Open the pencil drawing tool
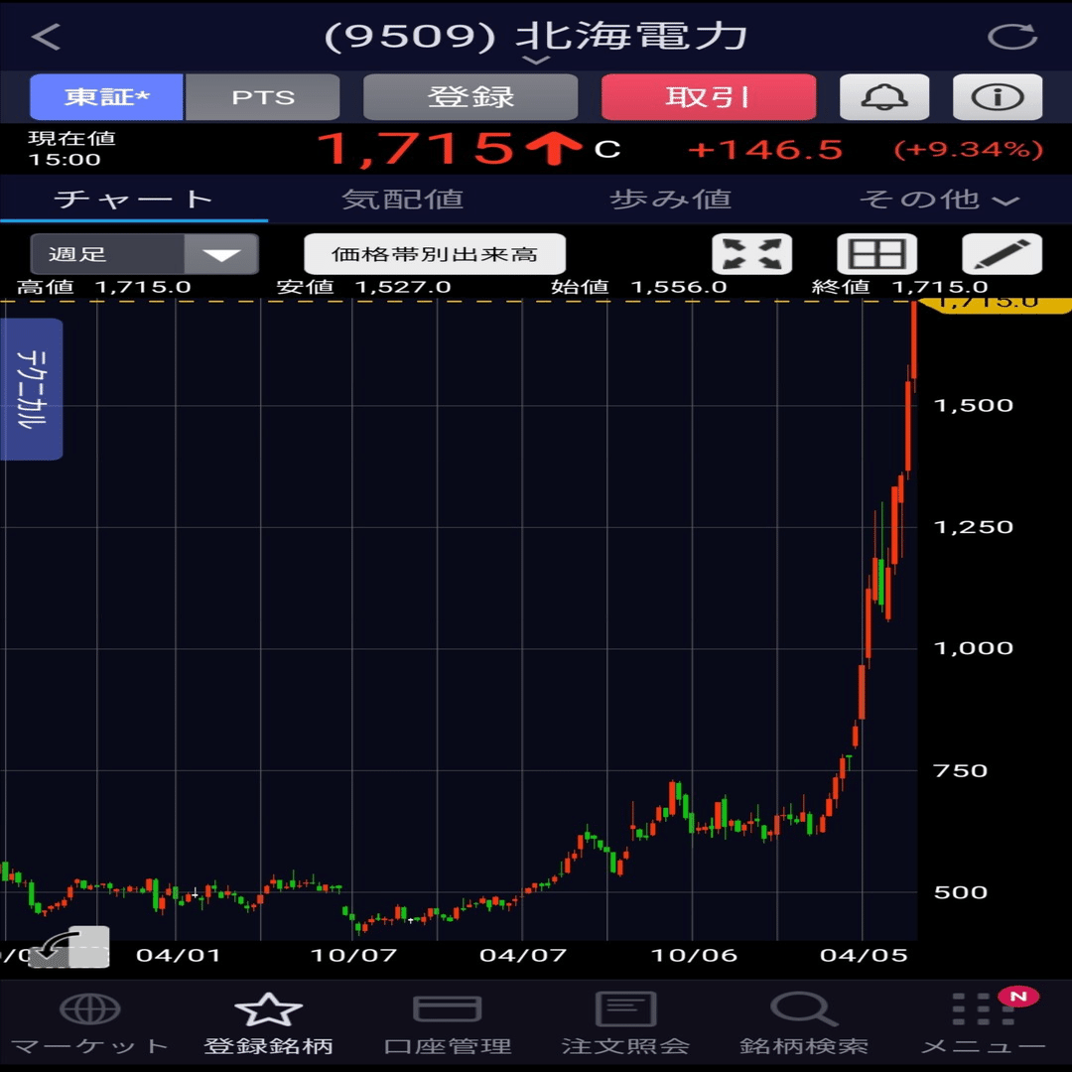1072x1072 pixels. point(1003,254)
